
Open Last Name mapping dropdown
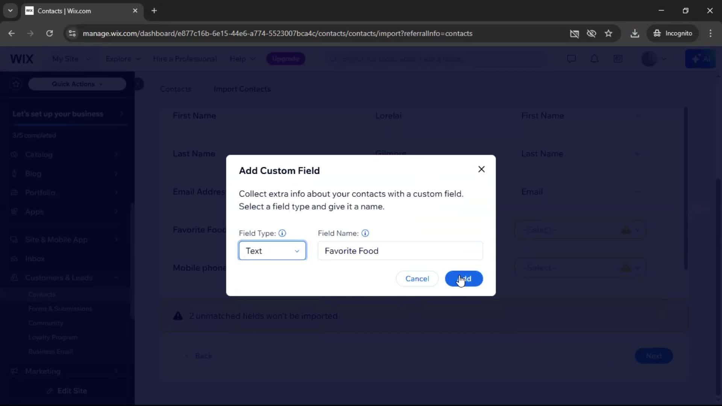(580, 154)
